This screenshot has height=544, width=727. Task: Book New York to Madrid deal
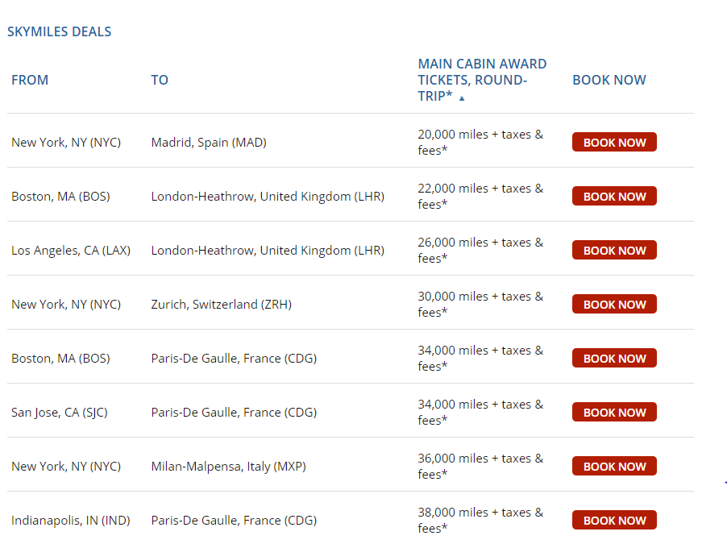point(614,143)
